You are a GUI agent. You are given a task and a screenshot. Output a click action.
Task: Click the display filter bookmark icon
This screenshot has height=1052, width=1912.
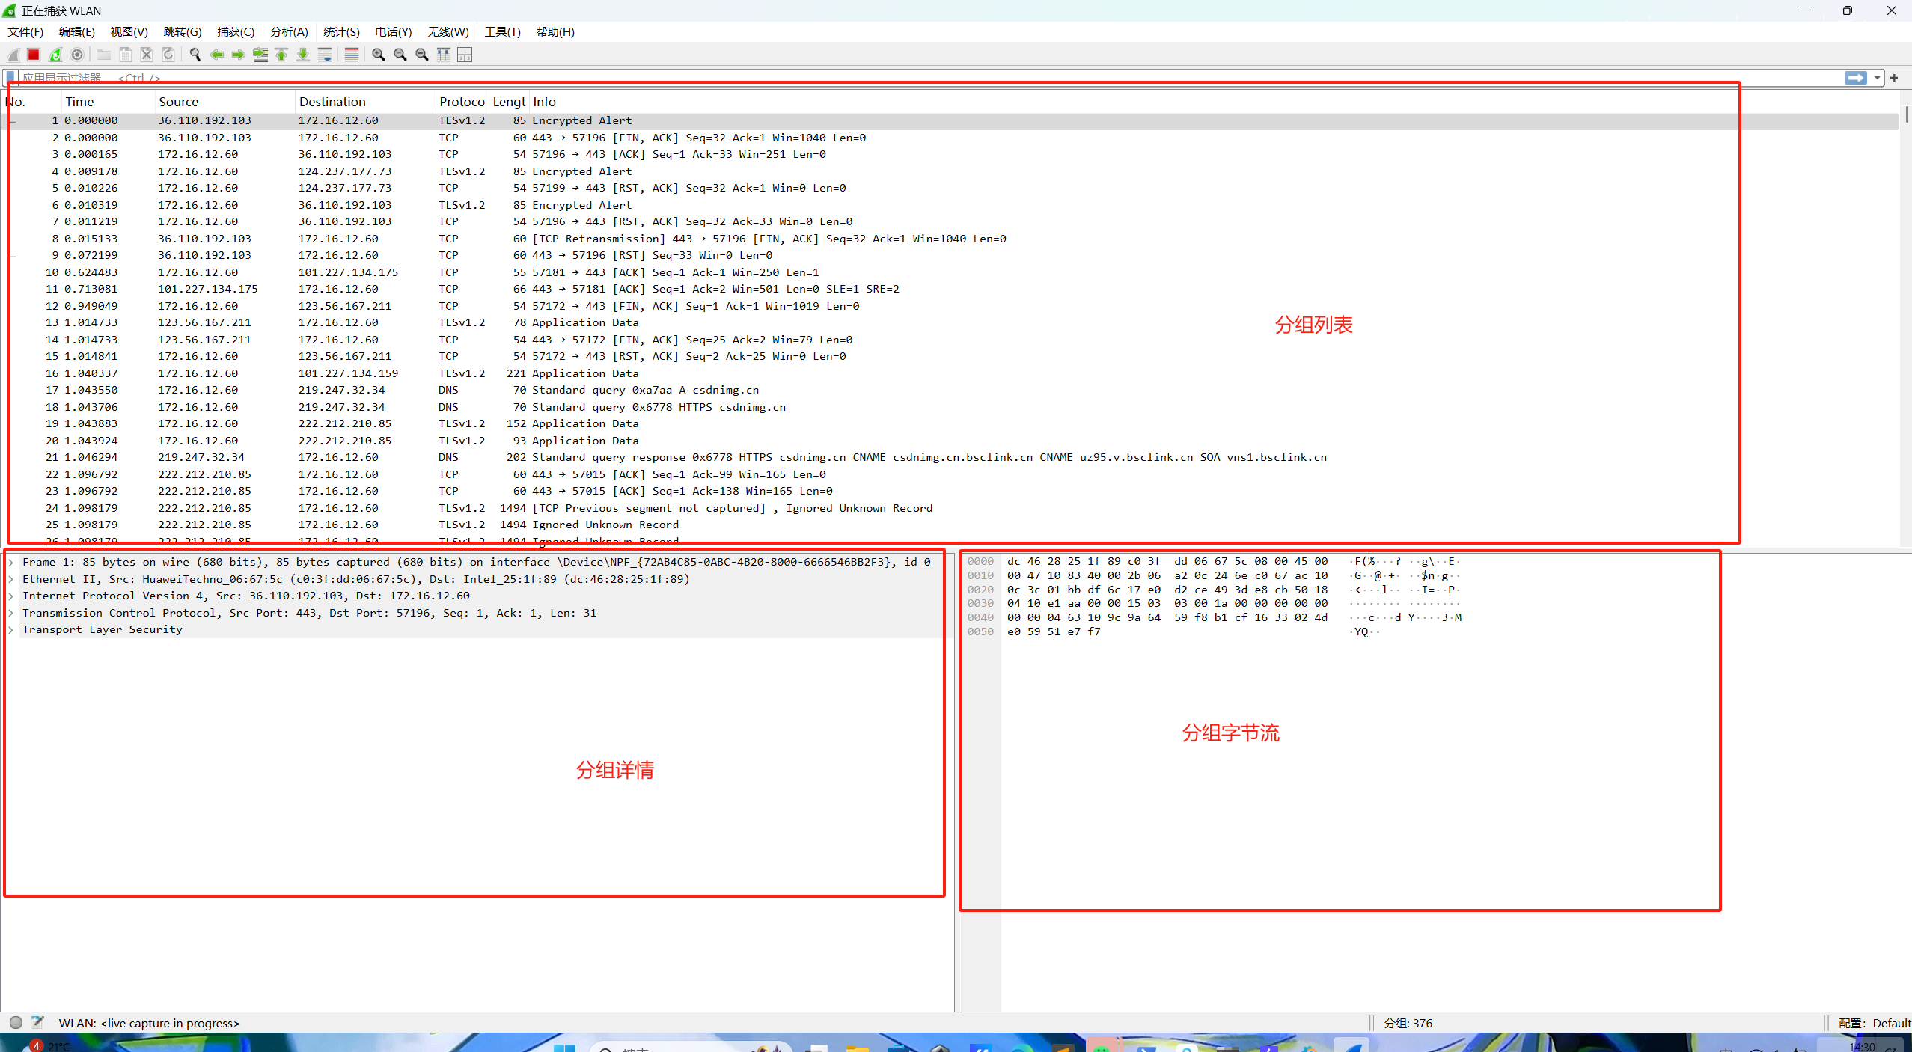click(10, 78)
